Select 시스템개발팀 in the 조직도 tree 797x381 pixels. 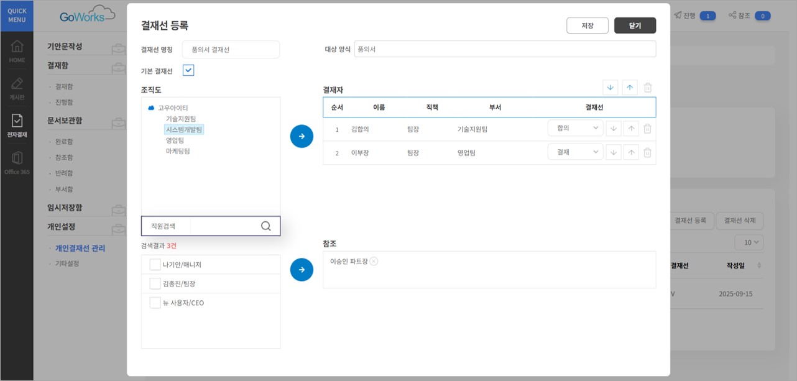pyautogui.click(x=184, y=129)
